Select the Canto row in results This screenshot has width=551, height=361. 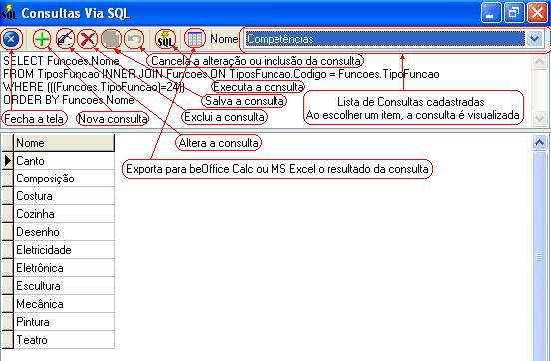tap(64, 161)
